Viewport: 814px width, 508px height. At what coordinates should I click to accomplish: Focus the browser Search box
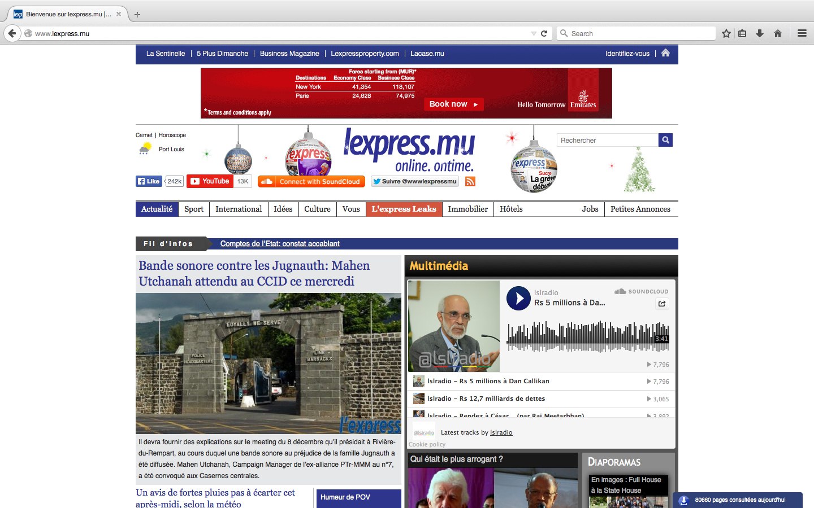coord(636,33)
